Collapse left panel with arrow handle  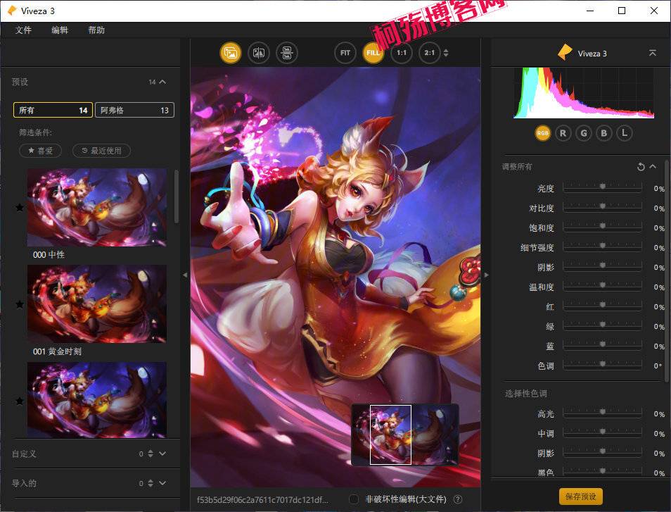point(185,275)
